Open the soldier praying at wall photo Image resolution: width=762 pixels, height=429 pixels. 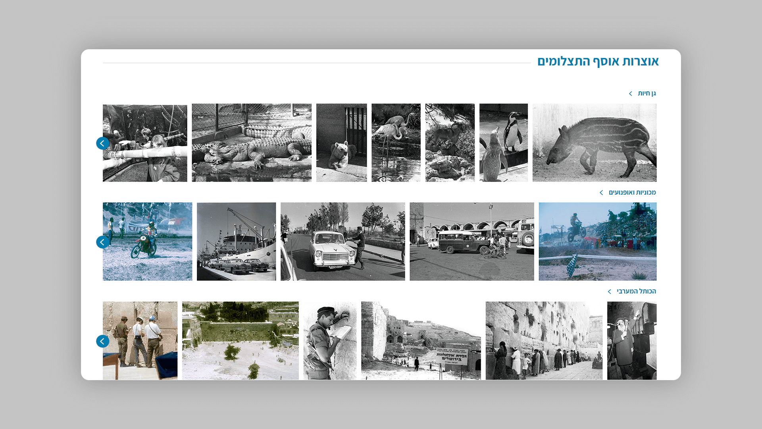330,340
